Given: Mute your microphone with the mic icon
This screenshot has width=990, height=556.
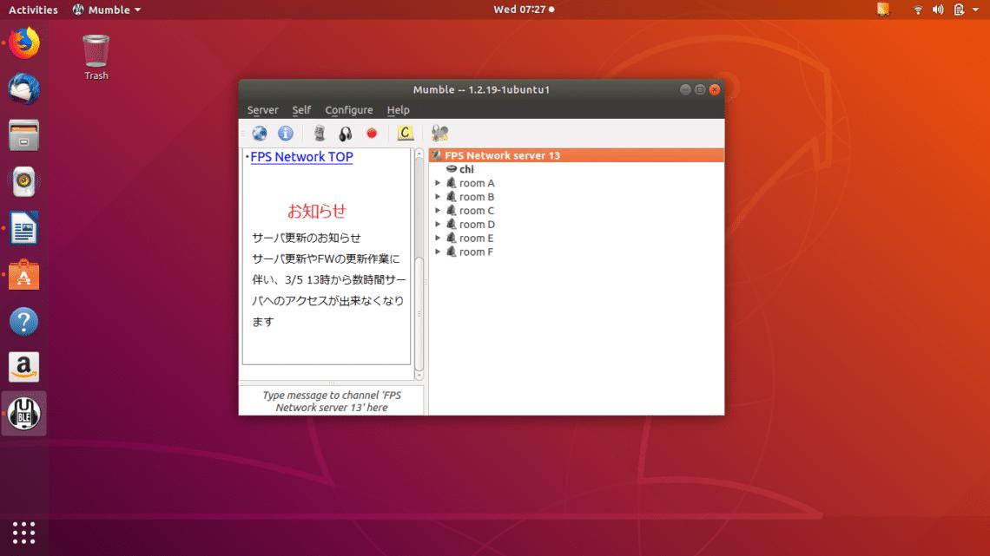Looking at the screenshot, I should coord(317,133).
